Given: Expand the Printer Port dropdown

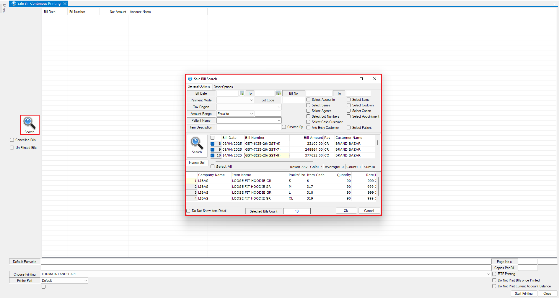Looking at the screenshot, I should coord(86,281).
